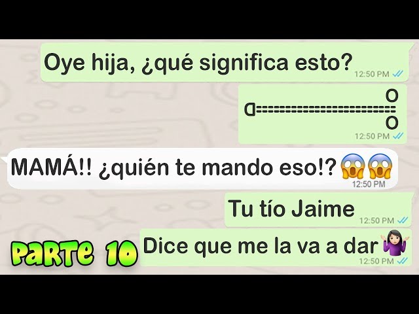Viewport: 419px width, 314px height.
Task: Click the 12:50 PM time under Tu tío Jaime
Action: [376, 220]
